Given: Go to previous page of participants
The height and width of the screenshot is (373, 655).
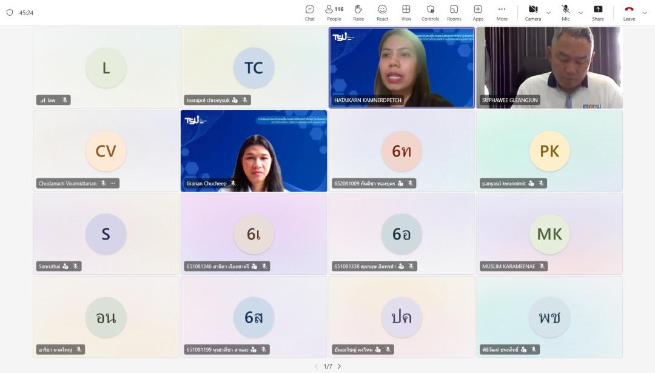Looking at the screenshot, I should coord(316,366).
